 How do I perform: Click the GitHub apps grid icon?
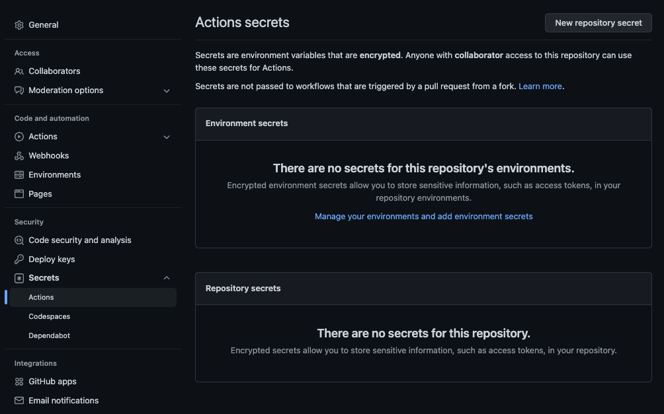point(19,382)
